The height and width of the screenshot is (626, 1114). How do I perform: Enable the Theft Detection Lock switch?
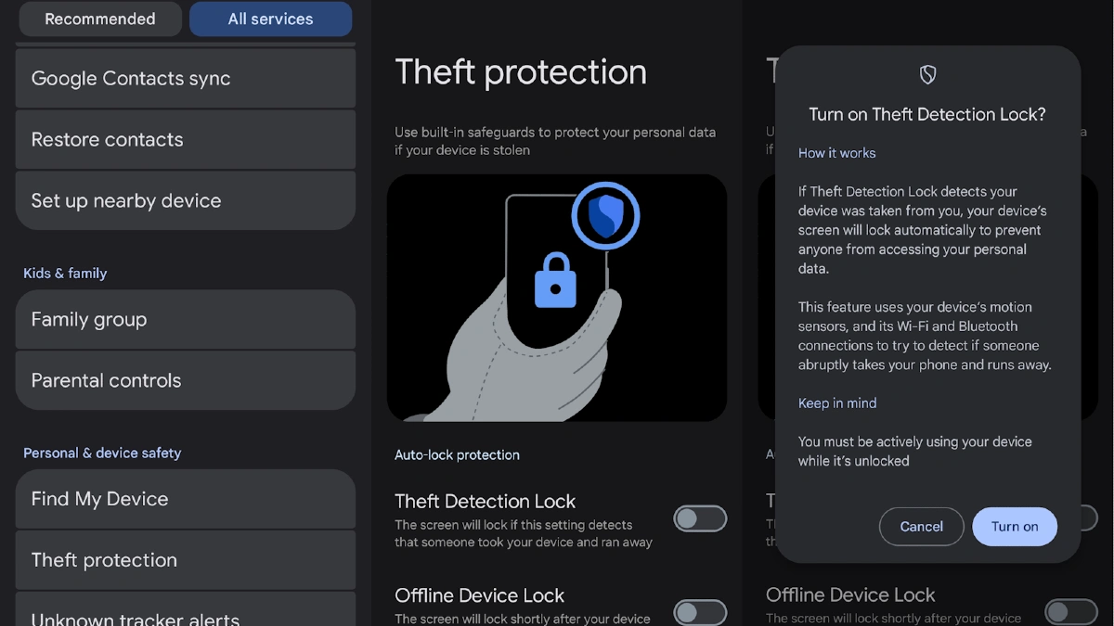coord(700,518)
